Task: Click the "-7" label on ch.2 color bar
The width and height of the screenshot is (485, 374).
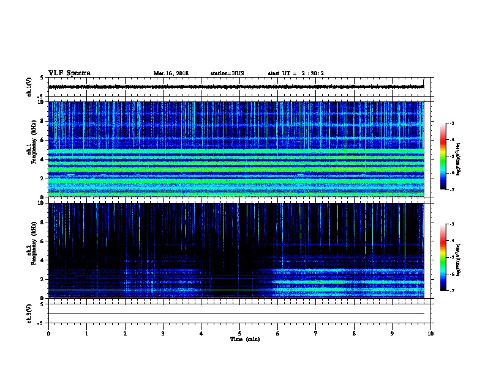Action: click(x=452, y=291)
